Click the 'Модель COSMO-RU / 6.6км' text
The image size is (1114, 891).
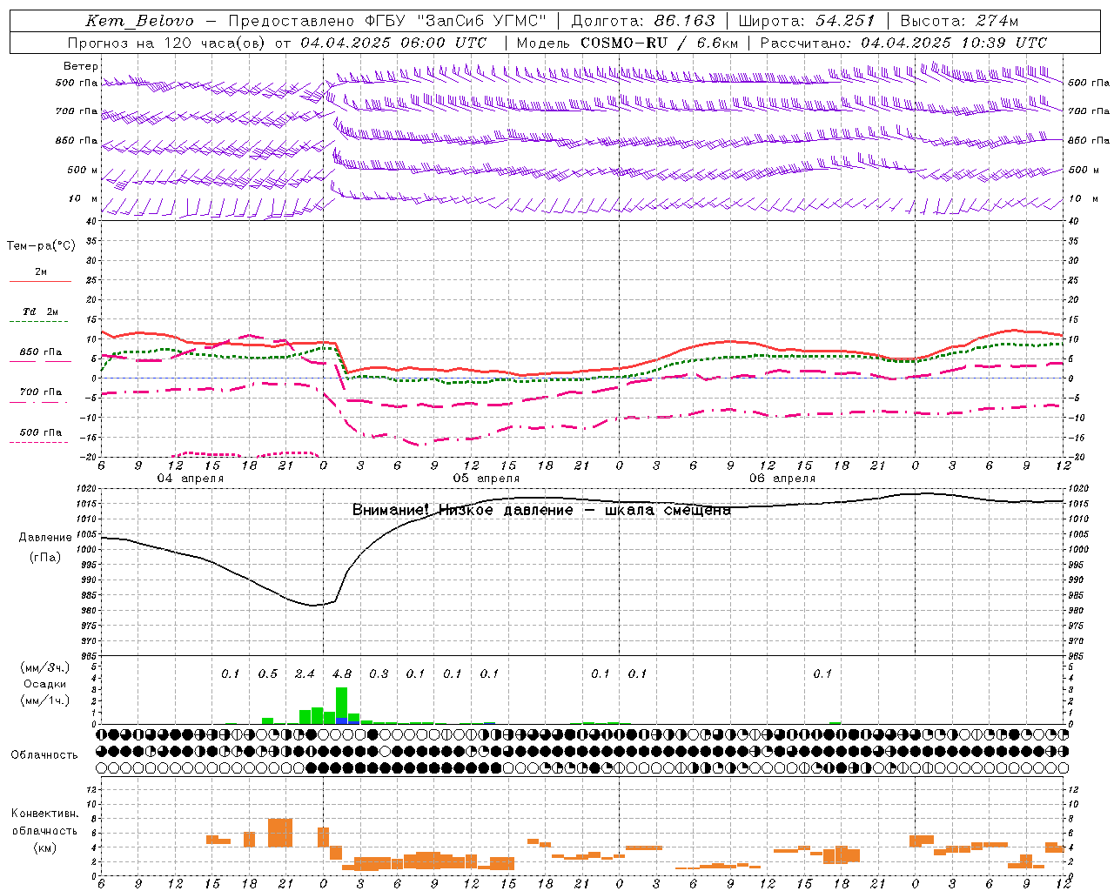point(627,43)
